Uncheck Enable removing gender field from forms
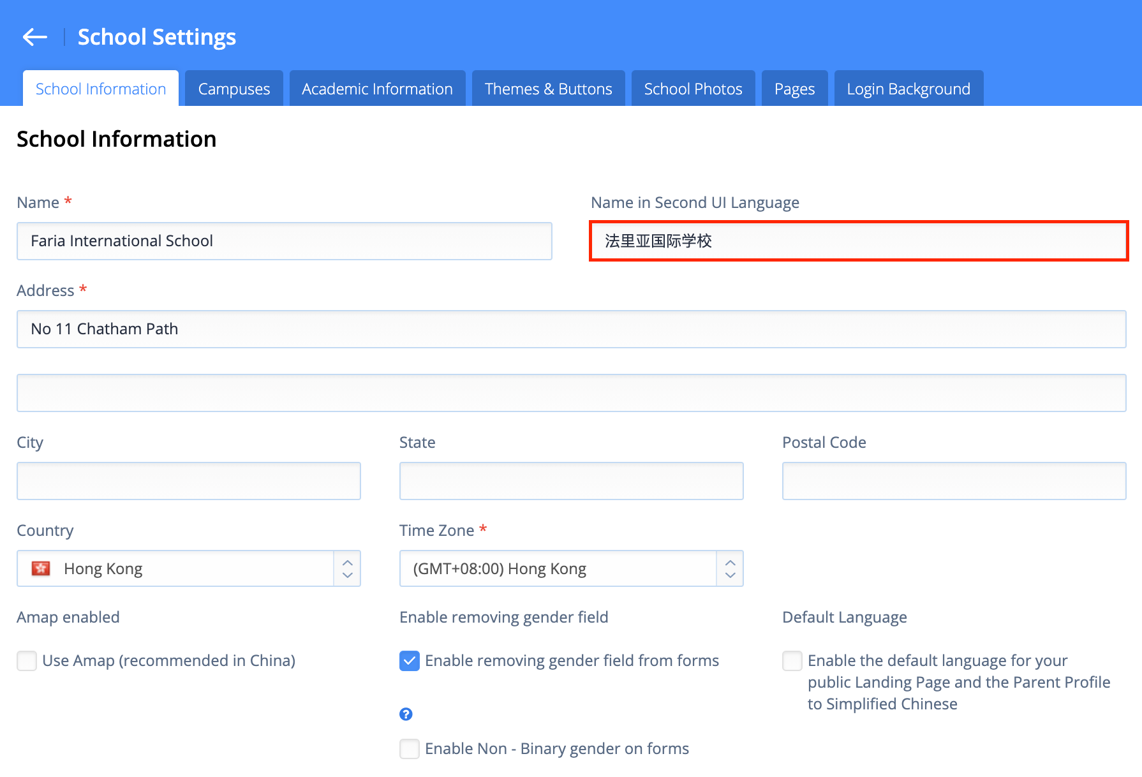The image size is (1142, 777). point(410,661)
